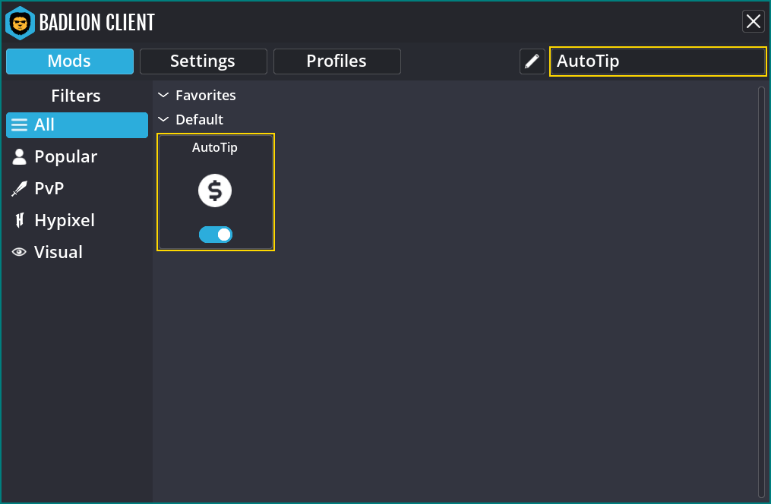Collapse the Default section
Image resolution: width=771 pixels, height=504 pixels.
click(163, 119)
